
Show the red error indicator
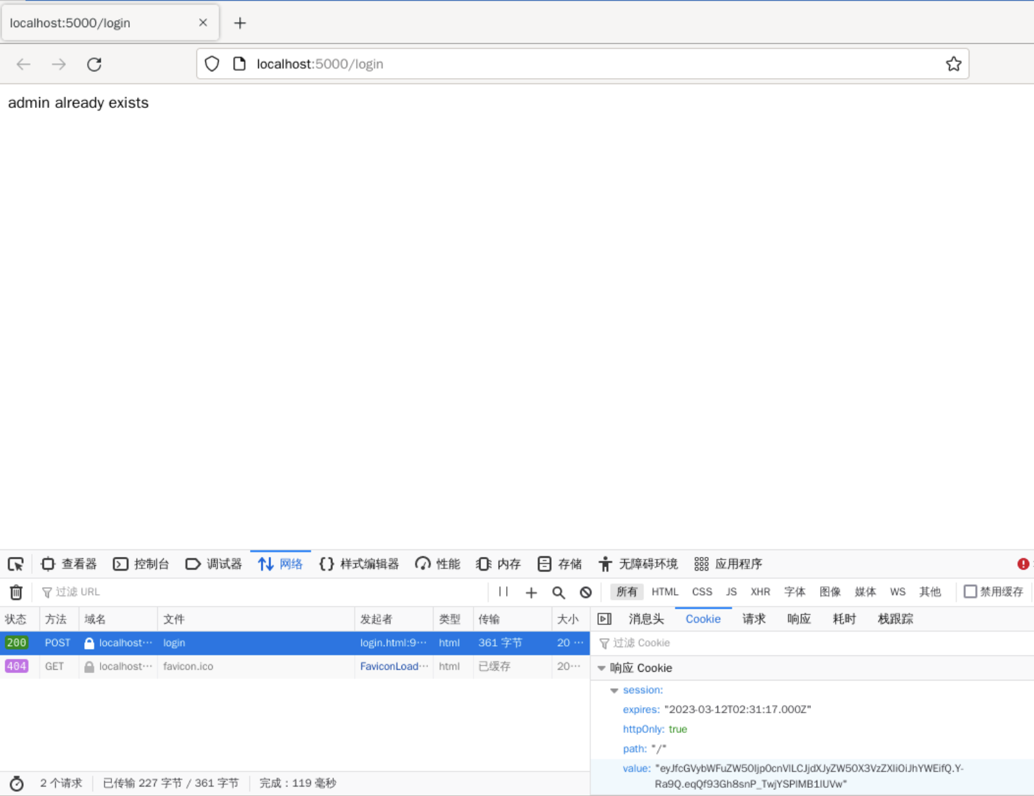1023,564
